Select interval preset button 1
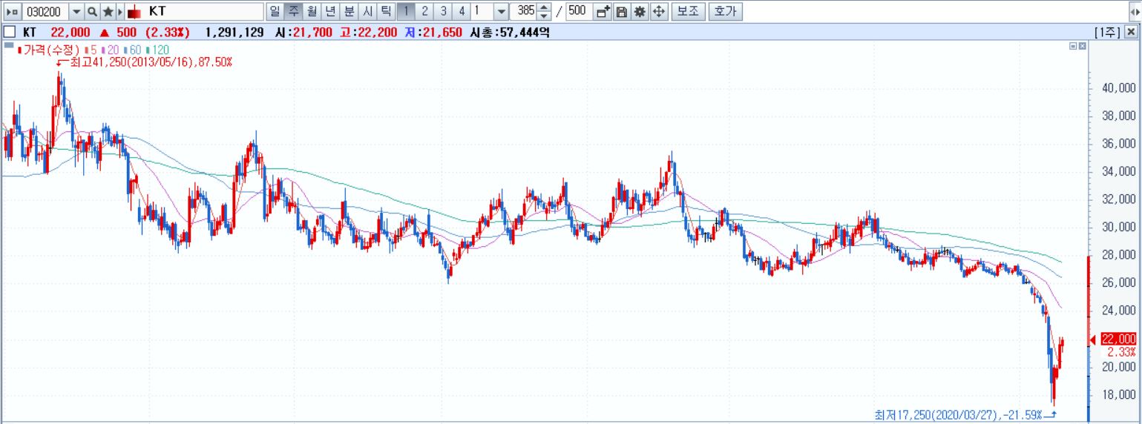Image resolution: width=1142 pixels, height=424 pixels. [406, 11]
